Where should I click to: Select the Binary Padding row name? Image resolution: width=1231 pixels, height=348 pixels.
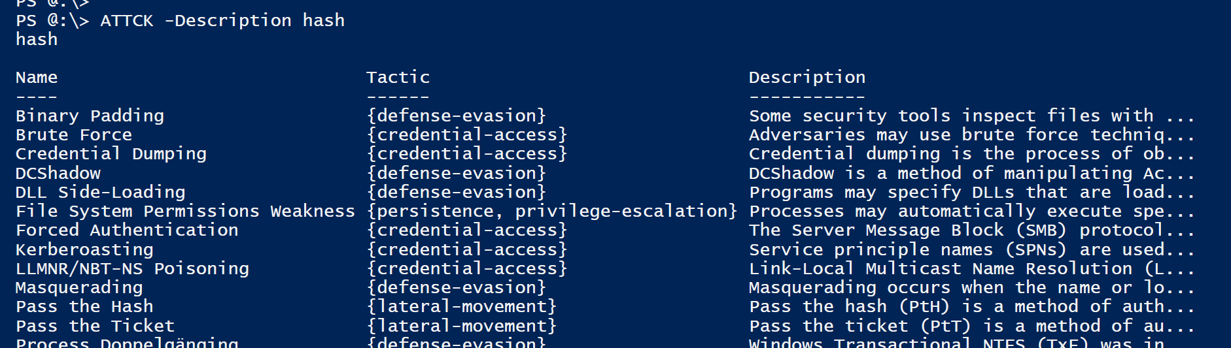[90, 116]
